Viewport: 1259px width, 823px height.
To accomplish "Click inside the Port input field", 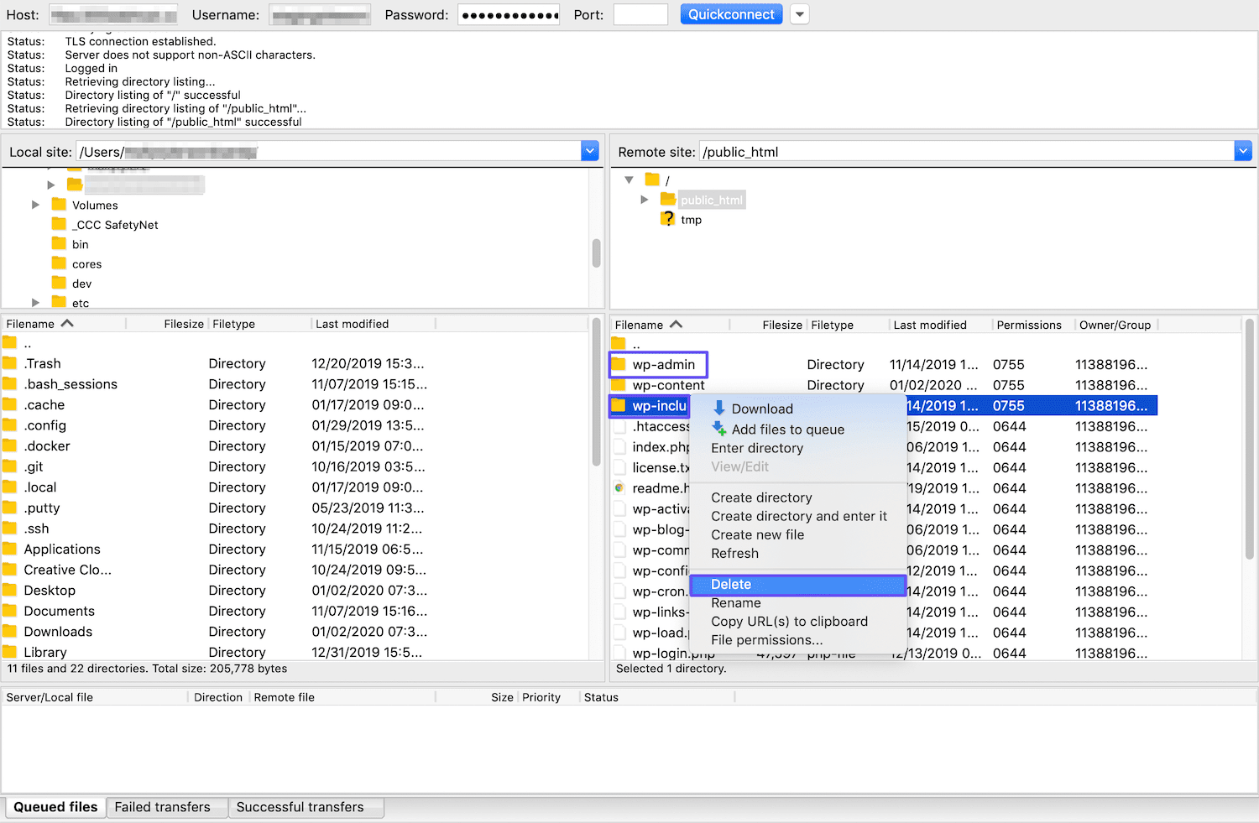I will coord(640,13).
